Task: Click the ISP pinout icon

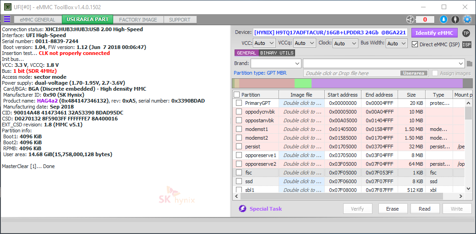Action: [466, 44]
